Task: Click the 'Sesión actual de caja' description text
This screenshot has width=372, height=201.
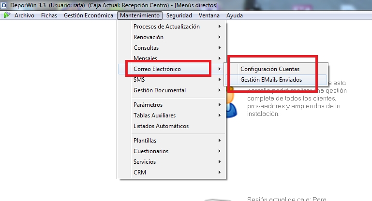Action: tap(287, 199)
